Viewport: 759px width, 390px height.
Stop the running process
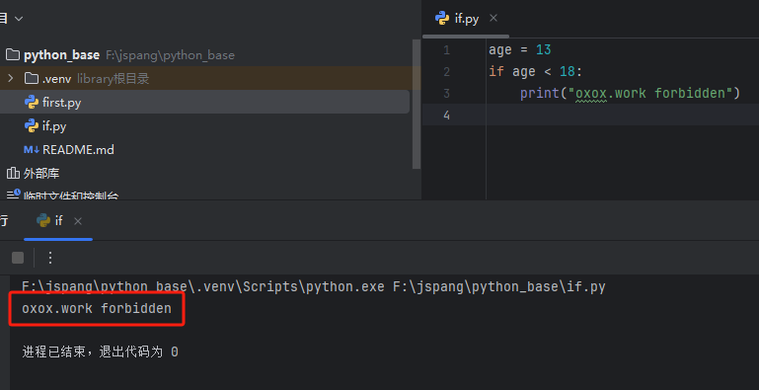point(18,258)
